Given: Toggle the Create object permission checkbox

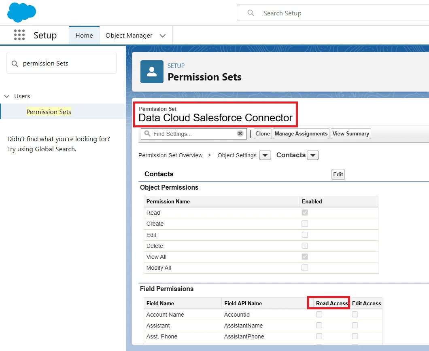Looking at the screenshot, I should [x=305, y=224].
